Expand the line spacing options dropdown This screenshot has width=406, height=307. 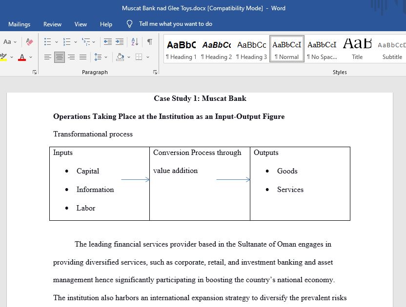coord(105,57)
